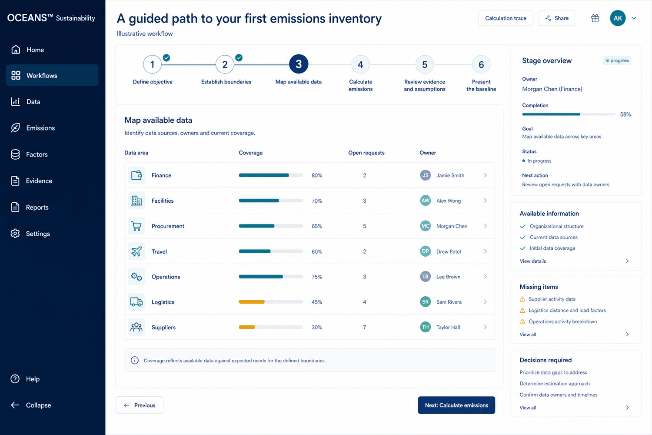The image size is (652, 435).
Task: Expand the Suppliers row chevron
Action: coord(486,327)
